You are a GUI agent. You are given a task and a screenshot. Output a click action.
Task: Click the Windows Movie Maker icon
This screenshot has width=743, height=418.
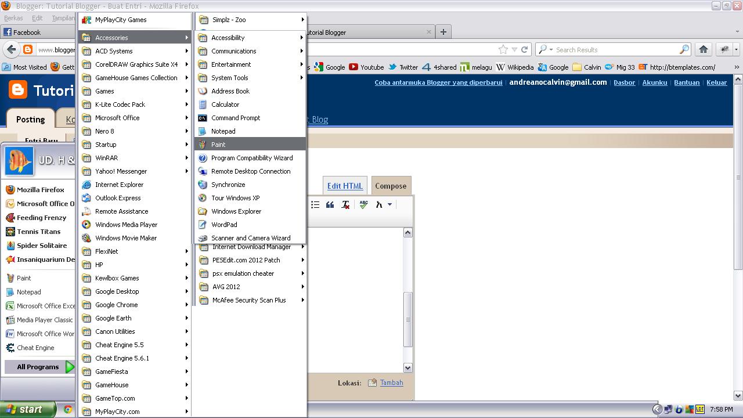tap(86, 238)
